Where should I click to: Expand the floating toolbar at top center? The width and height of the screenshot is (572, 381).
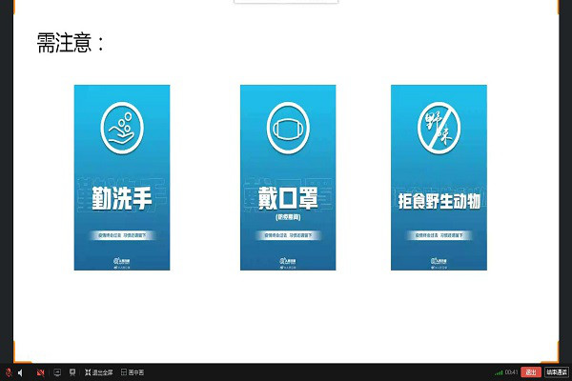click(x=286, y=2)
